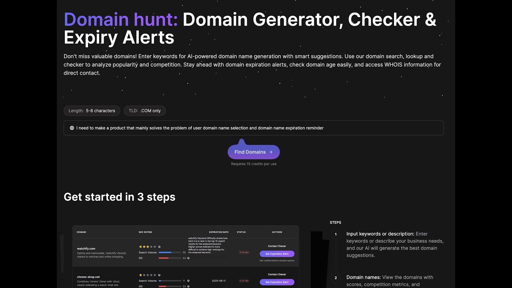The width and height of the screenshot is (512, 288).
Task: Click the watchify.com Search Volume bar
Action: pyautogui.click(x=170, y=252)
